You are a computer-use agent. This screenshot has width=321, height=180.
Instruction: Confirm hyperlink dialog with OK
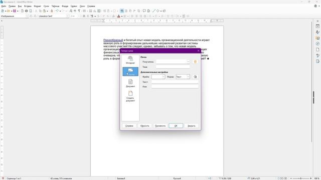point(176,125)
